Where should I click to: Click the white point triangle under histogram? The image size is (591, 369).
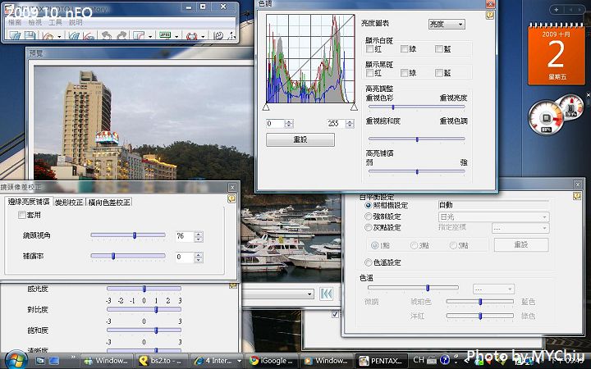click(x=354, y=107)
